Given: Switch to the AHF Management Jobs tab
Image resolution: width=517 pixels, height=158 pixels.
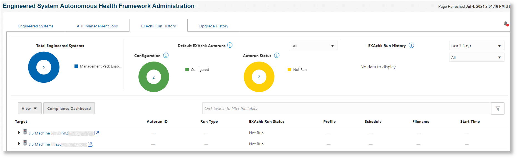Looking at the screenshot, I should pyautogui.click(x=97, y=26).
